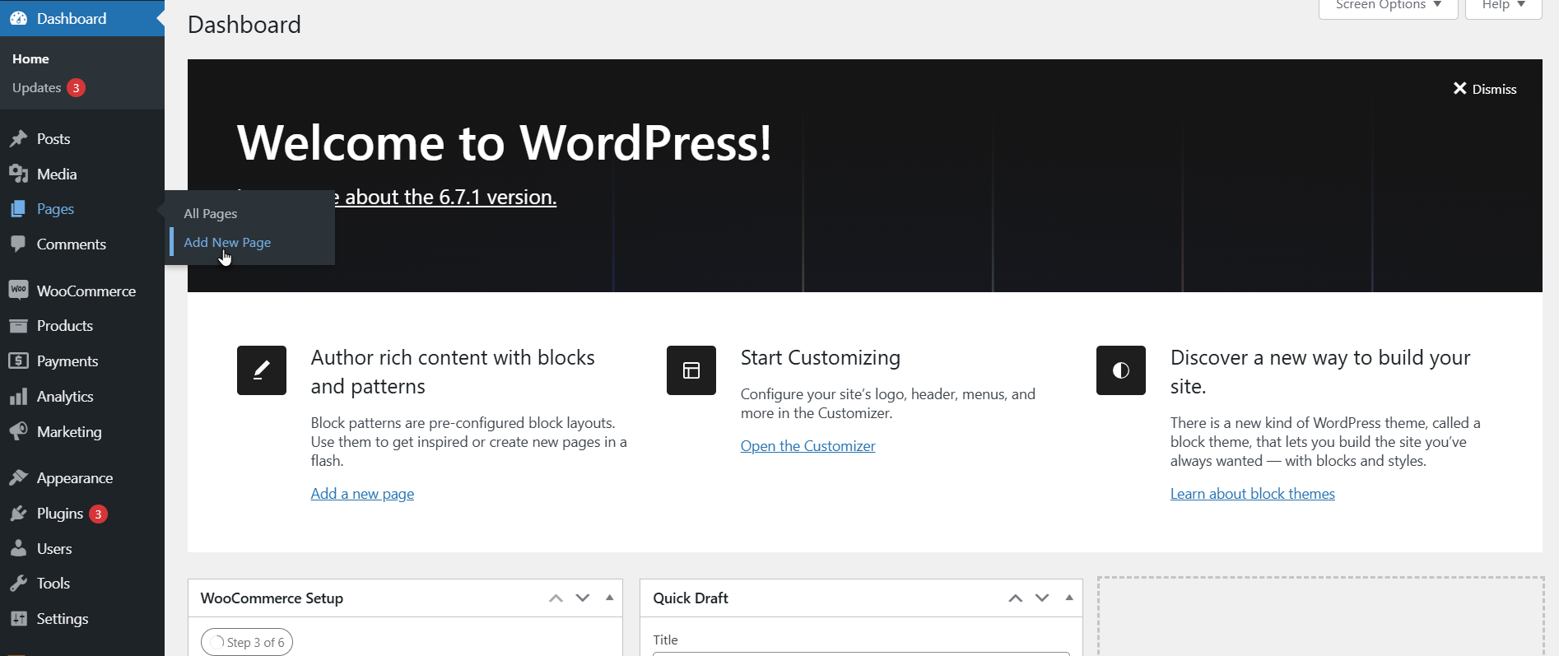Click 'Learn about block themes' link

(x=1253, y=494)
